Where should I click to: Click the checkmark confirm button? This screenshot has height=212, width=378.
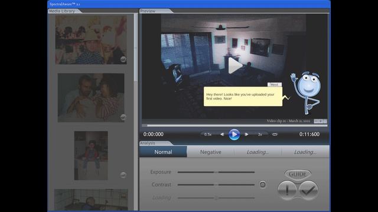[x=308, y=190]
